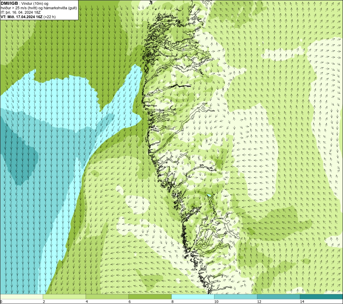The width and height of the screenshot is (343, 304).
Task: Click the "IT: þri. 16. 04. 2024 18Z" line
Action: pyautogui.click(x=21, y=12)
